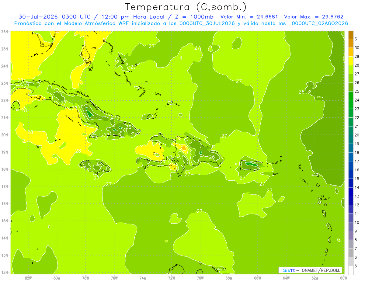Click the 74W longitude axis label
The width and height of the screenshot is (365, 282).
tap(143, 278)
